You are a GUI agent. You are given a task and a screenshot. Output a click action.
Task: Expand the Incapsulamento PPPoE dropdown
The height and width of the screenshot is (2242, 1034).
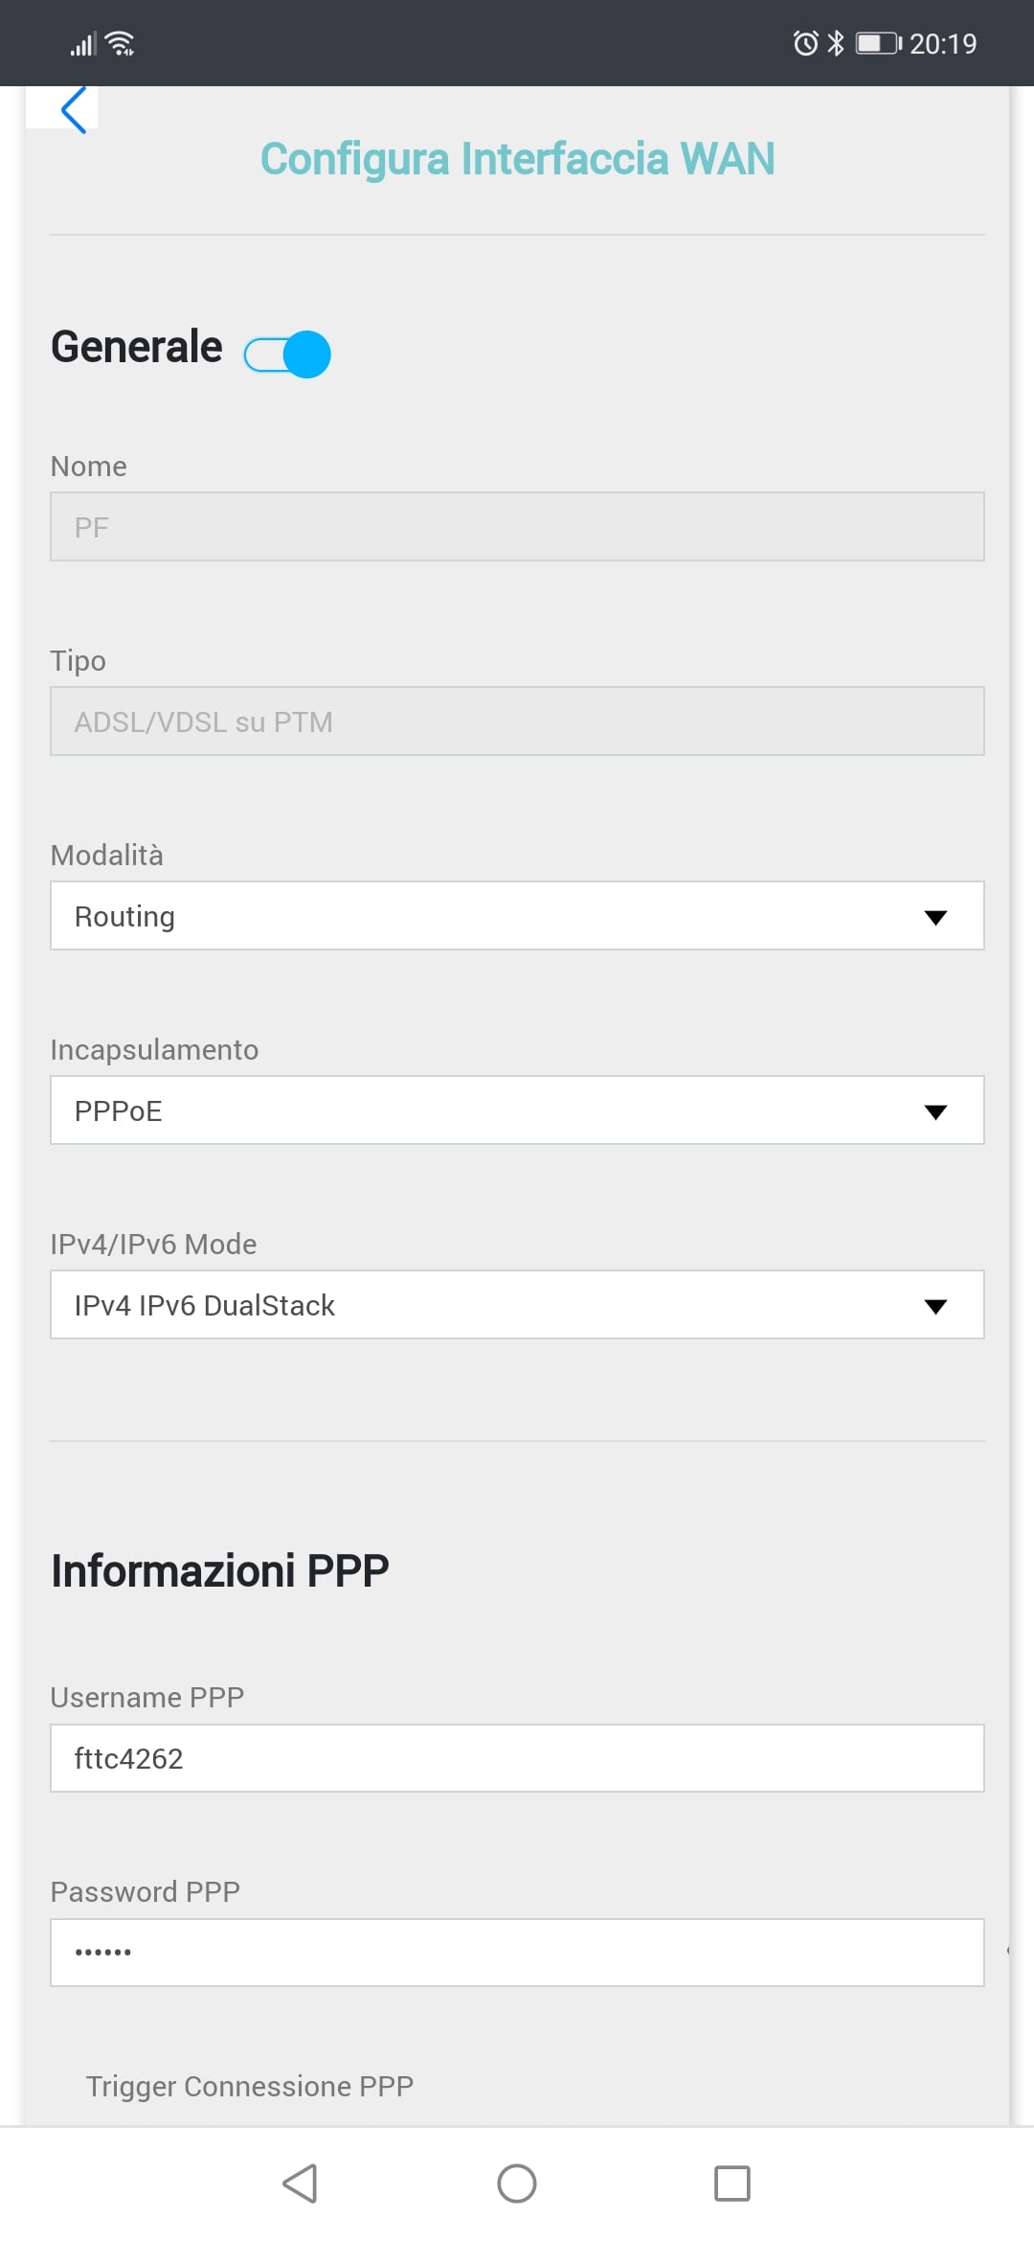coord(517,1110)
